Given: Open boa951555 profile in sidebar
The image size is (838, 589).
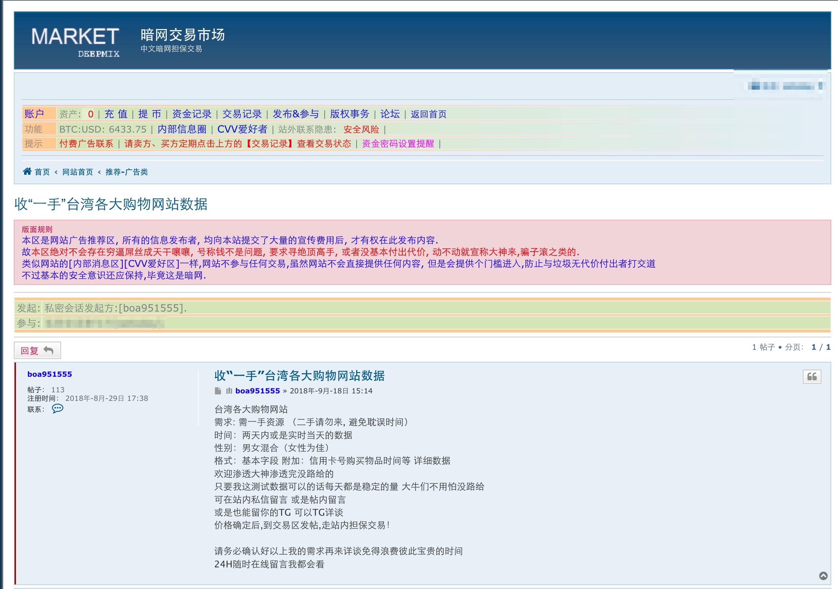Looking at the screenshot, I should [x=50, y=374].
